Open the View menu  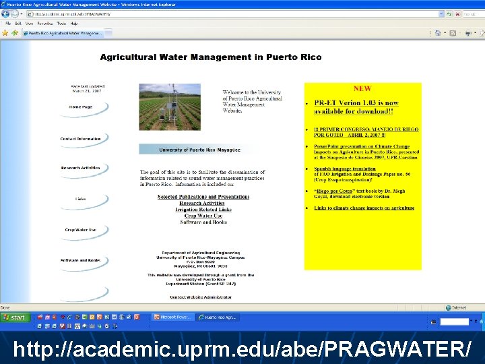click(x=29, y=23)
